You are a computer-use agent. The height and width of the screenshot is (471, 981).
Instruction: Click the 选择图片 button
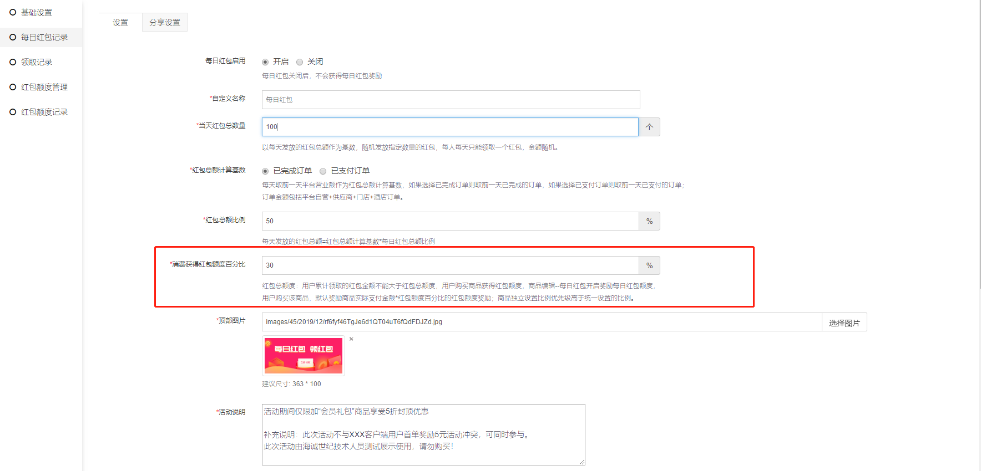coord(844,322)
